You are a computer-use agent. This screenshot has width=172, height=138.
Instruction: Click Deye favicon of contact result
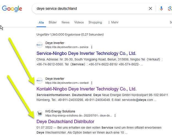pos(40,81)
